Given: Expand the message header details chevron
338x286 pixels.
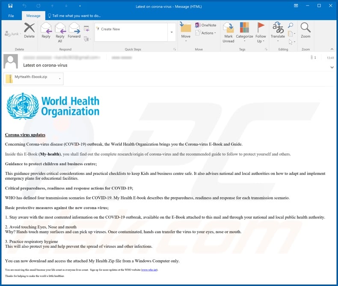Looking at the screenshot, I should coord(332,67).
